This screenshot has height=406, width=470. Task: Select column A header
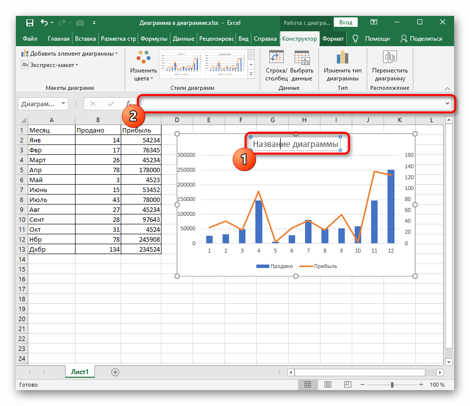52,120
